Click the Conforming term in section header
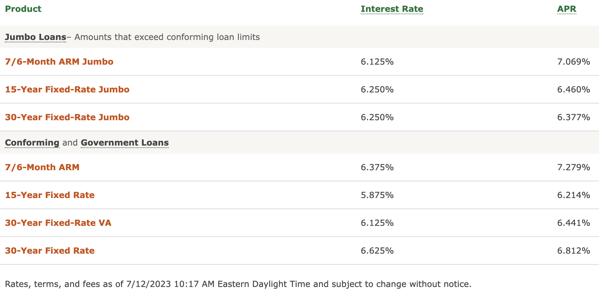Viewport: 599px width, 296px height. click(32, 143)
